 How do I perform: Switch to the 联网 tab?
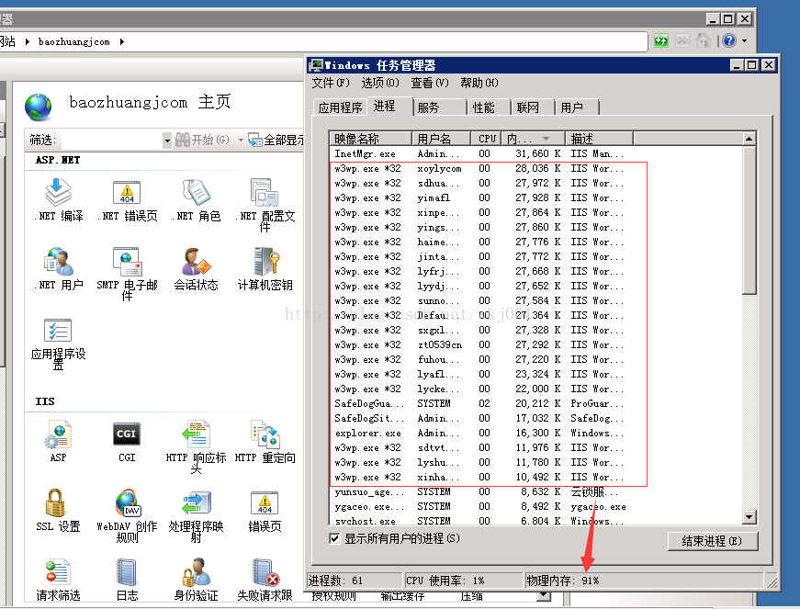[x=533, y=107]
